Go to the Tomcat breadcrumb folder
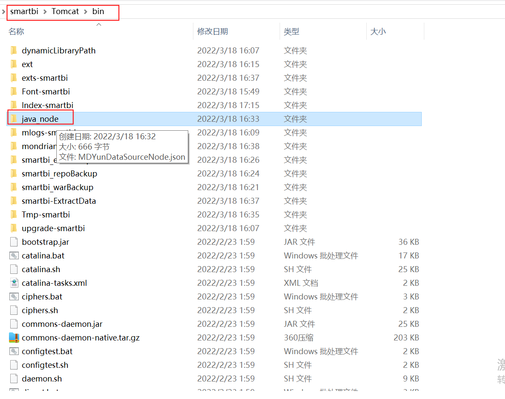505x399 pixels. tap(65, 12)
